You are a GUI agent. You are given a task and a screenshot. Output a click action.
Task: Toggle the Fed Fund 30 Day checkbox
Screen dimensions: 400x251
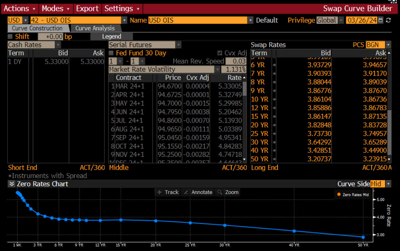click(x=111, y=53)
